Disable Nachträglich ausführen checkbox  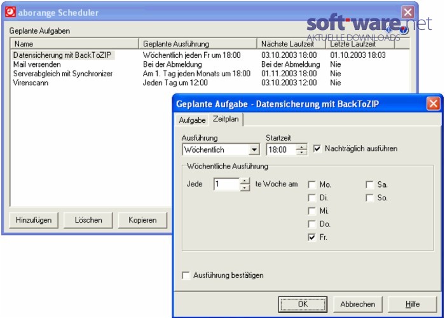point(317,149)
